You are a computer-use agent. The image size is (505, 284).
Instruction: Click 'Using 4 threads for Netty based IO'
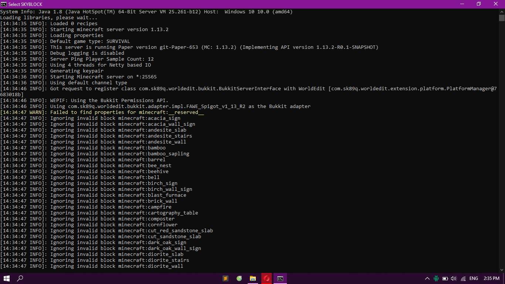(x=75, y=65)
